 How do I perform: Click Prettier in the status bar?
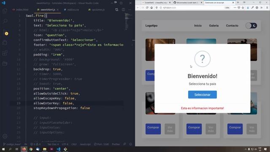pos(116,144)
